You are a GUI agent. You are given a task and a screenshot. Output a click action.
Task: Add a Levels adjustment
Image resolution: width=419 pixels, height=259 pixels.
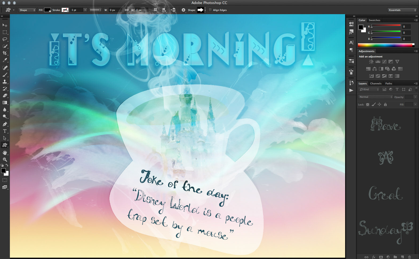[377, 62]
